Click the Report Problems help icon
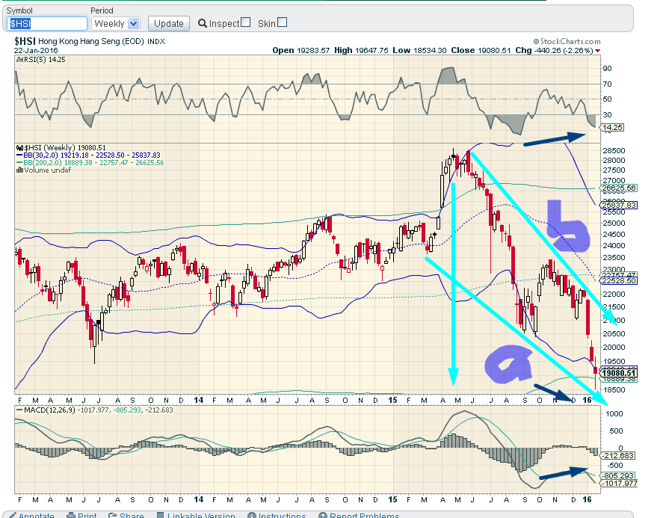Screen dimensions: 663x518 point(323,516)
